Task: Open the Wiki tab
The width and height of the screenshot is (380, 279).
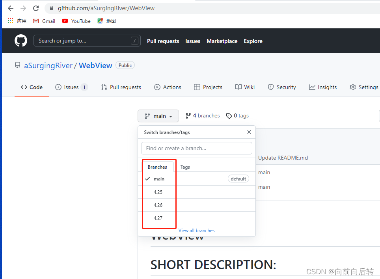Action: coord(245,87)
